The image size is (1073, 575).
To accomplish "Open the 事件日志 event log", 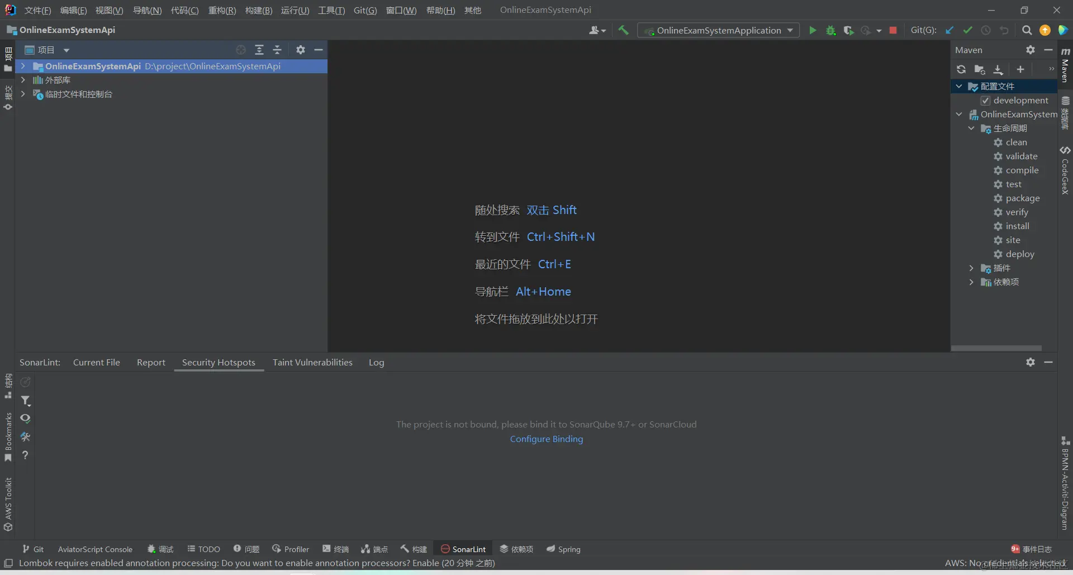I will pos(1031,549).
